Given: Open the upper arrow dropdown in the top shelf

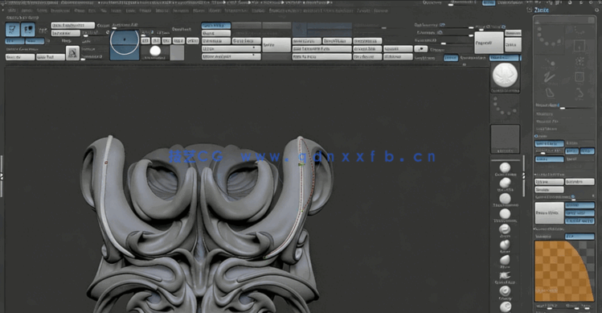Looking at the screenshot, I should tap(231, 49).
